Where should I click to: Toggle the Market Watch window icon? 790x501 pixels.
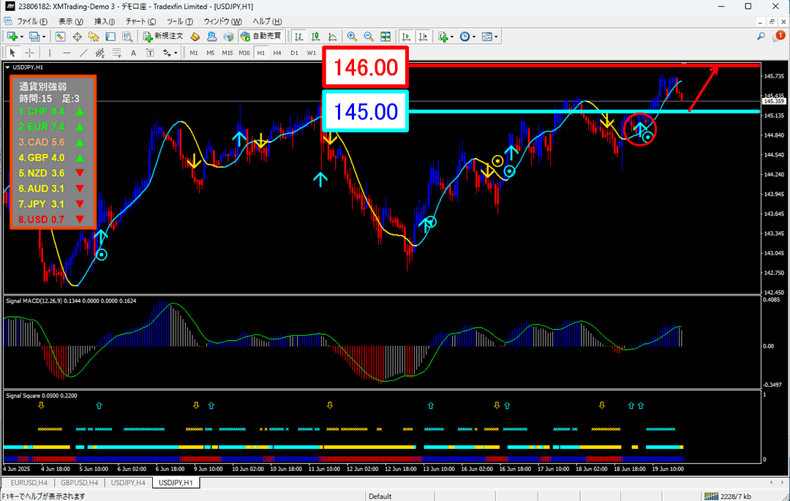click(60, 37)
